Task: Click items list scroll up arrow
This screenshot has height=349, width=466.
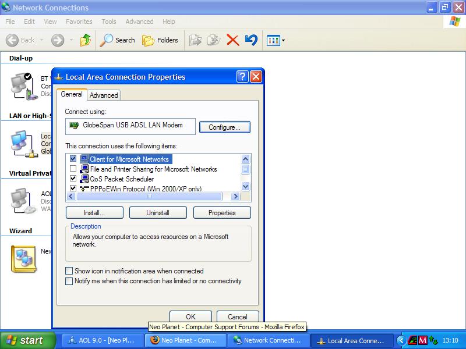Action: click(245, 159)
